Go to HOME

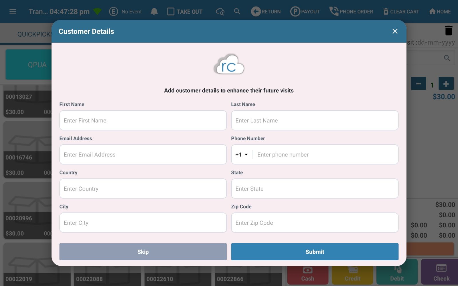[x=440, y=11]
